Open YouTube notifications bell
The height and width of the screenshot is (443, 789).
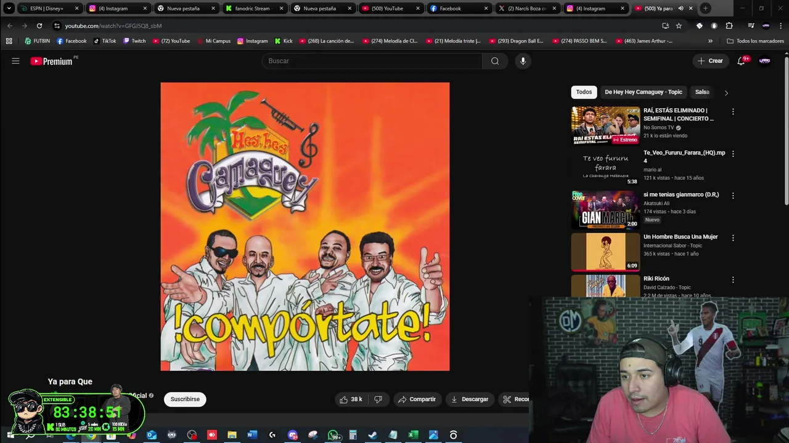tap(742, 61)
